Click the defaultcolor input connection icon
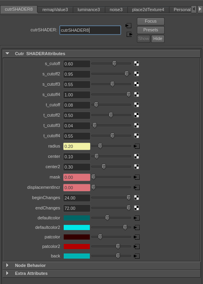The height and width of the screenshot is (284, 203). 137,218
